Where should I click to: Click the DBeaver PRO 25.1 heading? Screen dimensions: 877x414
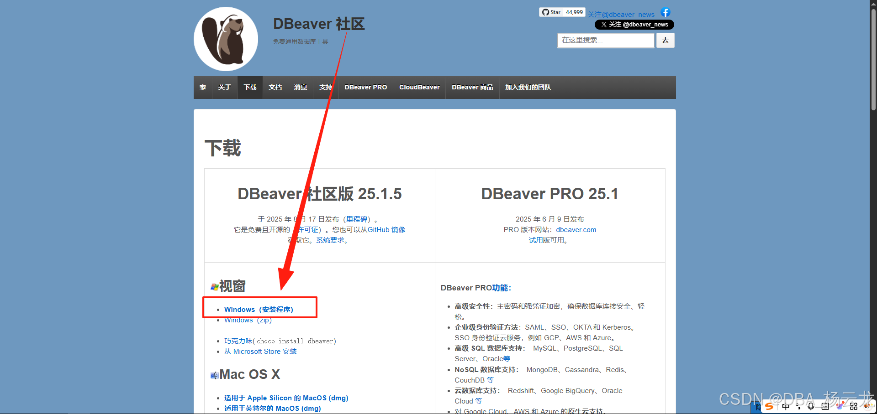[x=549, y=194]
